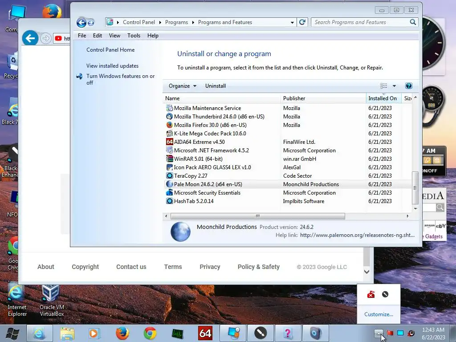Open Oracle VM VirtualBox desktop shortcut
456x342 pixels.
click(52, 301)
